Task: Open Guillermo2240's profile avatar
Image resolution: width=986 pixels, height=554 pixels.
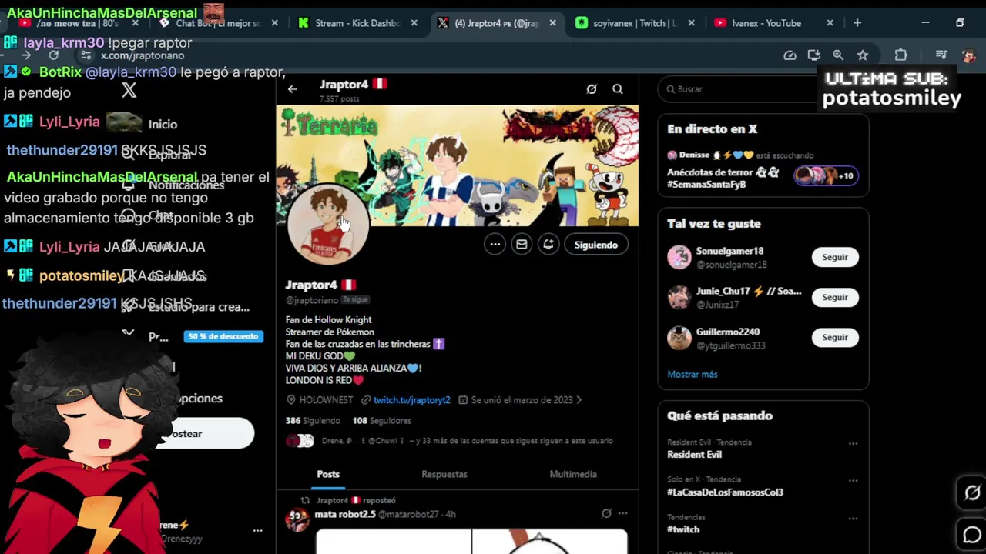Action: click(679, 338)
